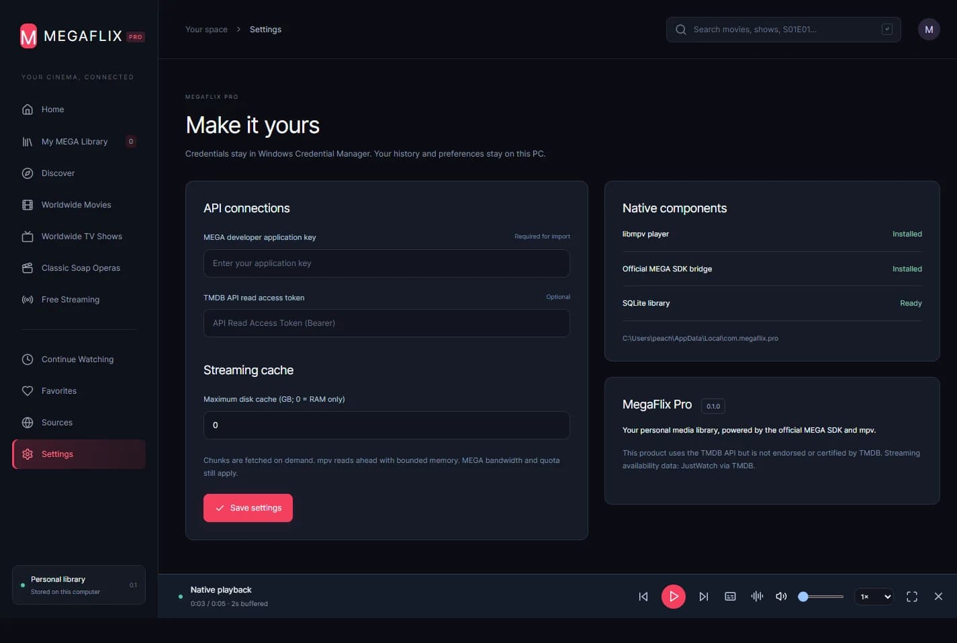The width and height of the screenshot is (957, 643).
Task: Click My MEGA Library count badge 0
Action: (x=131, y=142)
